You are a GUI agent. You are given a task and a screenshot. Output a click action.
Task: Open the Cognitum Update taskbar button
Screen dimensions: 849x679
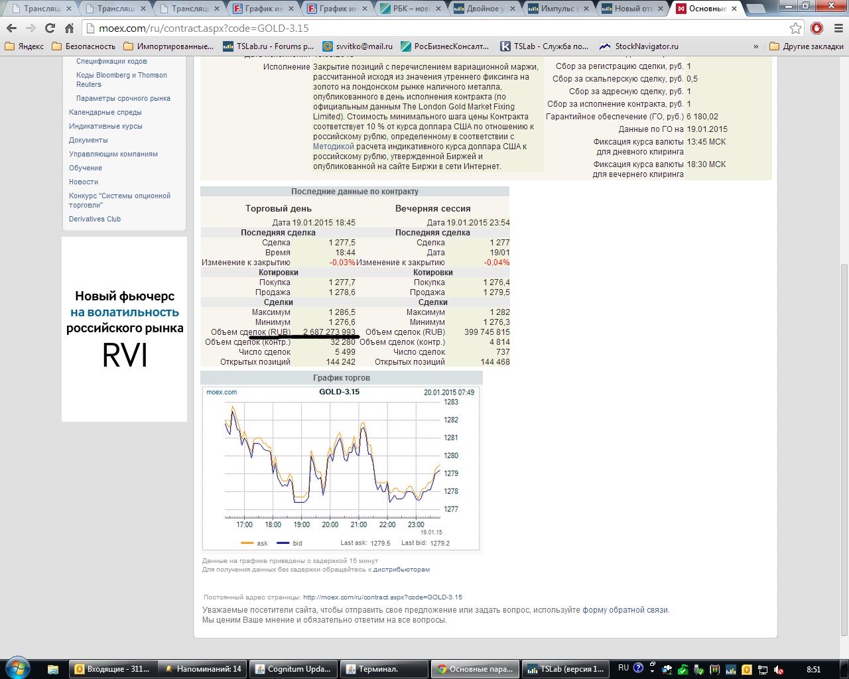coord(294,669)
